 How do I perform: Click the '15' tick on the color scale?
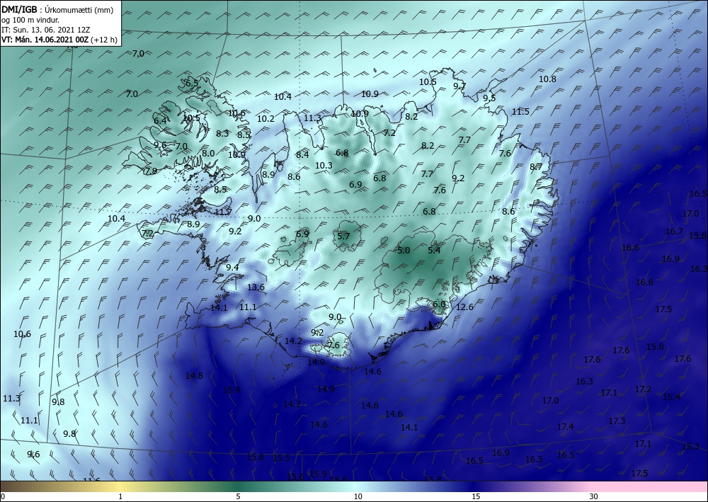click(x=476, y=496)
